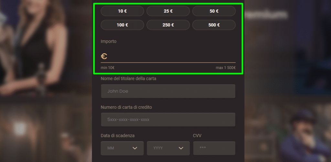
Task: Pick the 50 € quick amount
Action: click(x=214, y=11)
